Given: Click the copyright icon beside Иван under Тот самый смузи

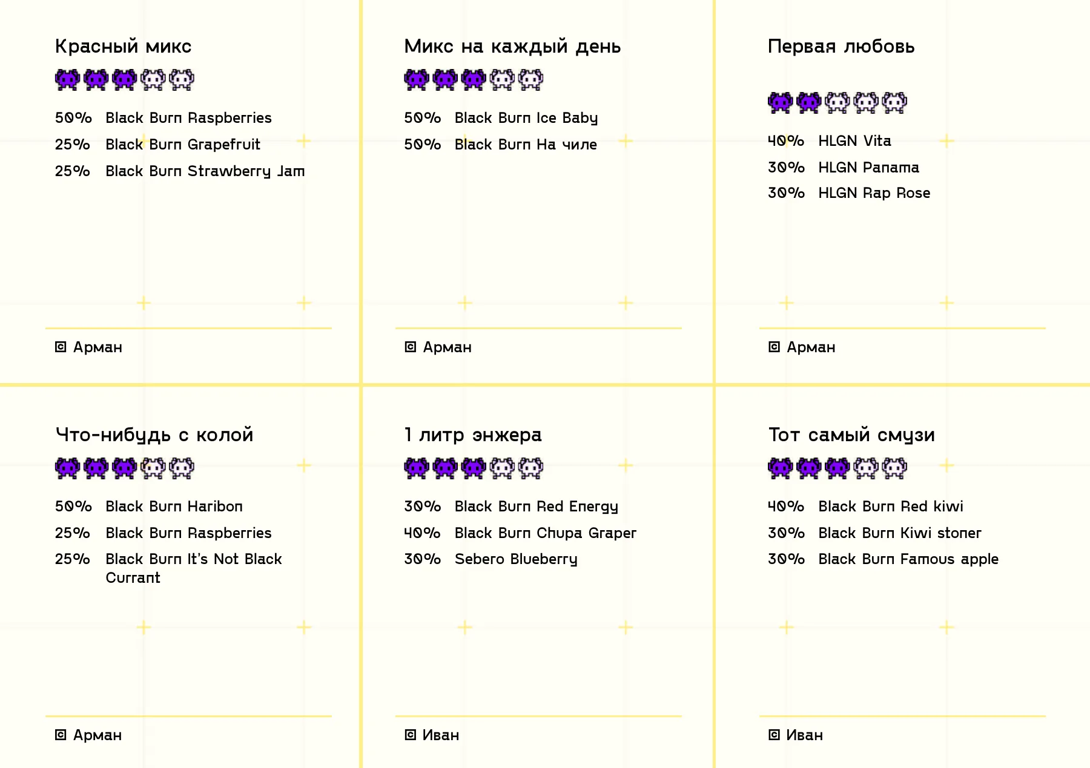Looking at the screenshot, I should pos(774,735).
